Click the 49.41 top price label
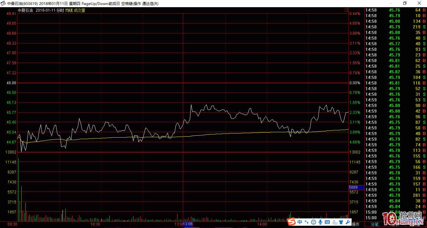427x228 pixels. click(x=11, y=14)
